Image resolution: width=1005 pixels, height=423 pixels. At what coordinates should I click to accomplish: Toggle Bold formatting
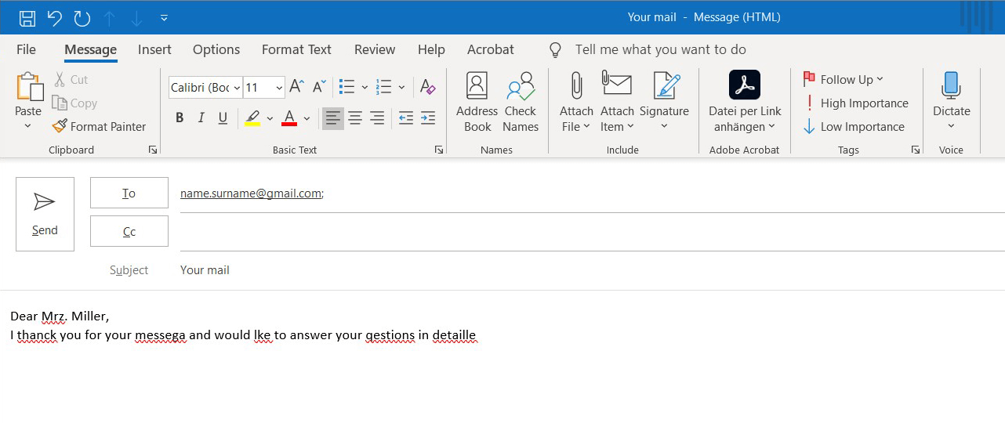point(180,118)
